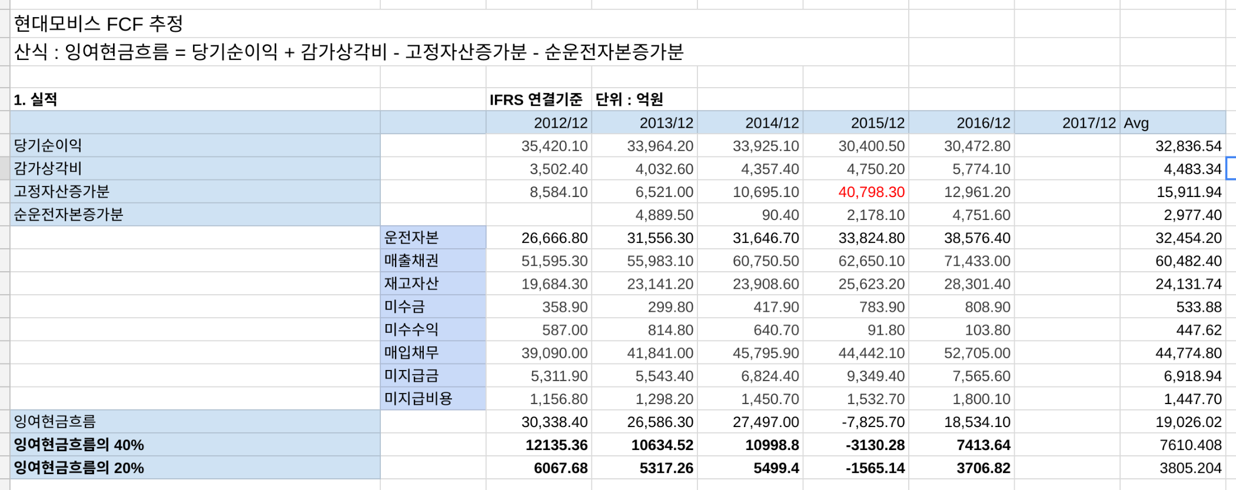1236x490 pixels.
Task: Select the average cell 7610.408
Action: pos(1173,445)
